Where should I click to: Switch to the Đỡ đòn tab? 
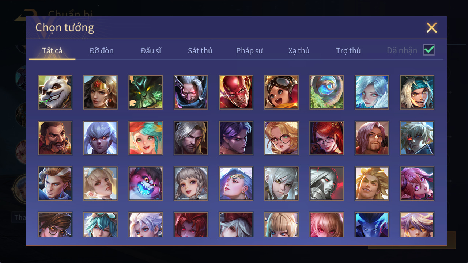102,51
